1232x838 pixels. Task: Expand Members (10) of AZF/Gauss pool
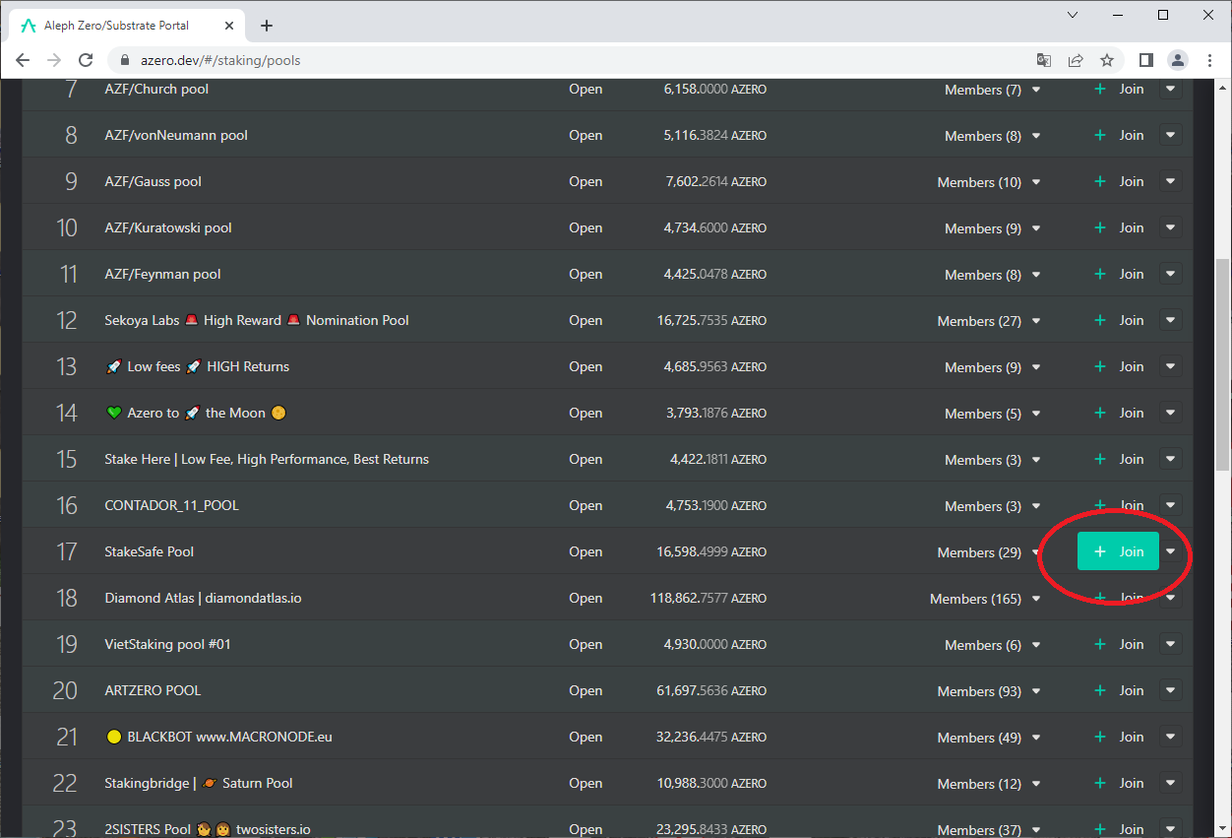pos(989,182)
